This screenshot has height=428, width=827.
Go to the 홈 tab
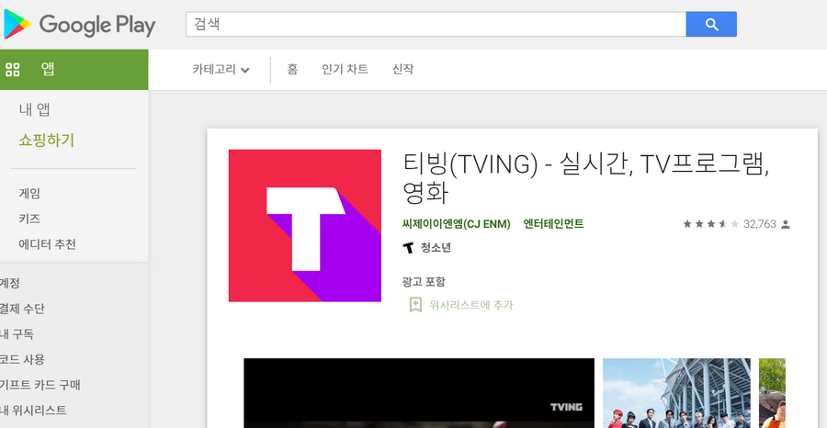(x=292, y=69)
